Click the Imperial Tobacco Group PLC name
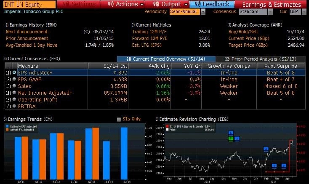The height and width of the screenshot is (184, 309). coord(34,11)
